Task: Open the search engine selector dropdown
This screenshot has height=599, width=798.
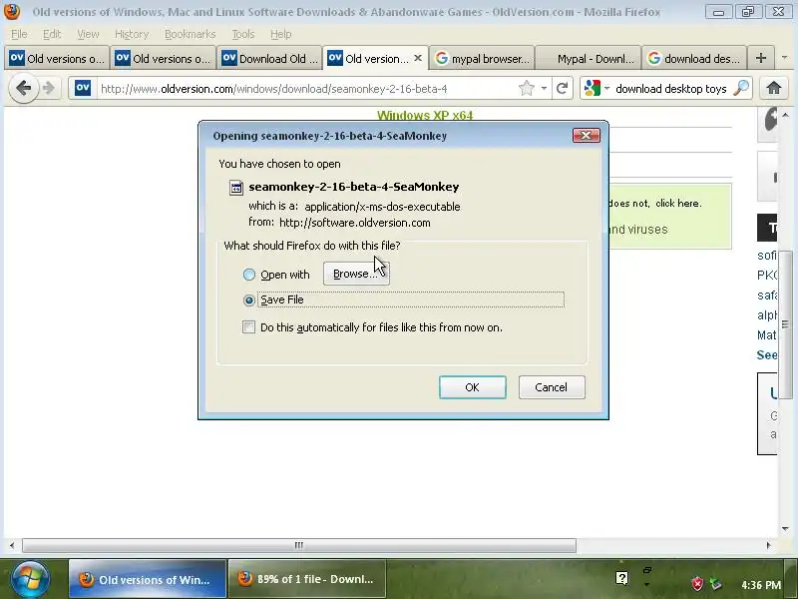Action: [606, 88]
